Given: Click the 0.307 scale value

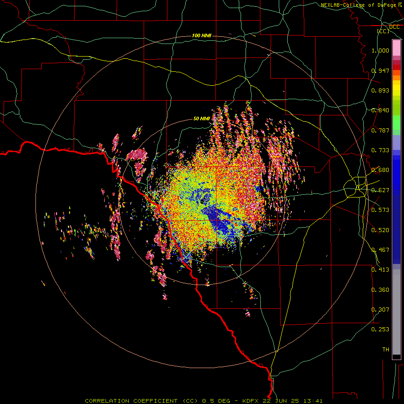Looking at the screenshot, I should [x=380, y=310].
